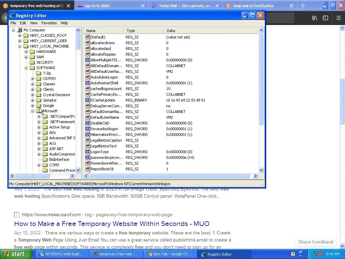This screenshot has width=345, height=259.
Task: Click the taskbar help question mark icon
Action: point(293,254)
